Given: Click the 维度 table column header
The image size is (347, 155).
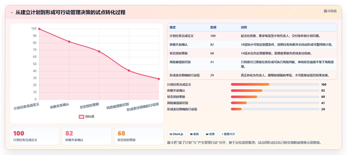Looking at the screenshot, I should coord(173,27).
